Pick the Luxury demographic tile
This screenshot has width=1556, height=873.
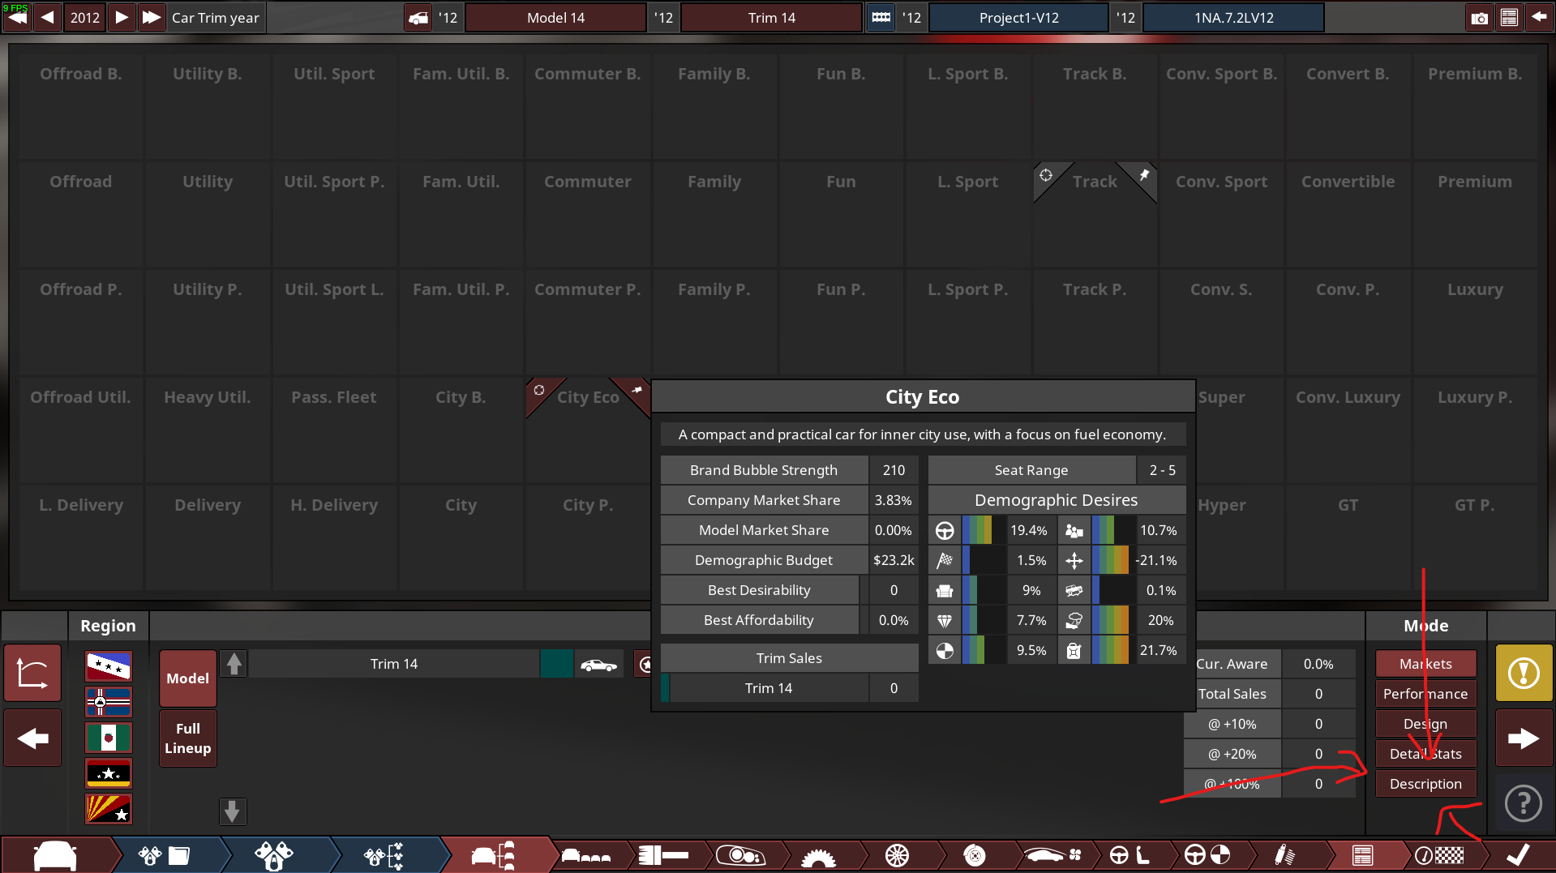[x=1475, y=322]
